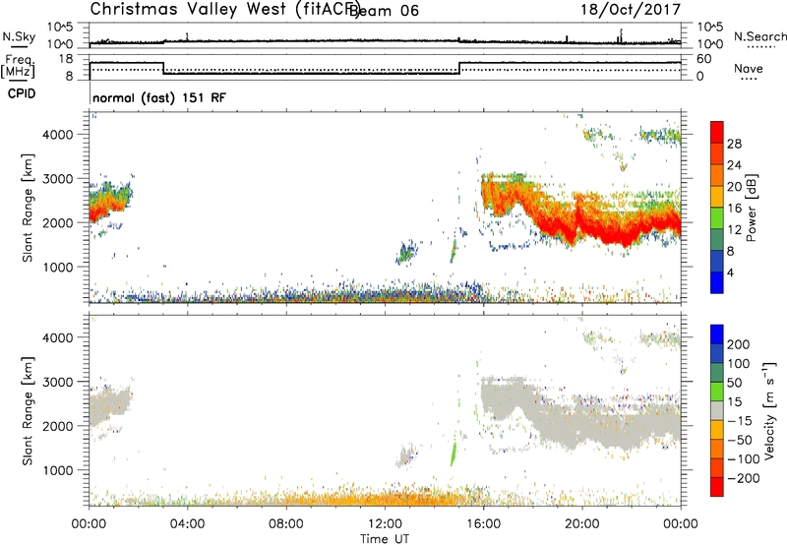Click the '20' power colorbar label
The width and height of the screenshot is (787, 545).
734,187
